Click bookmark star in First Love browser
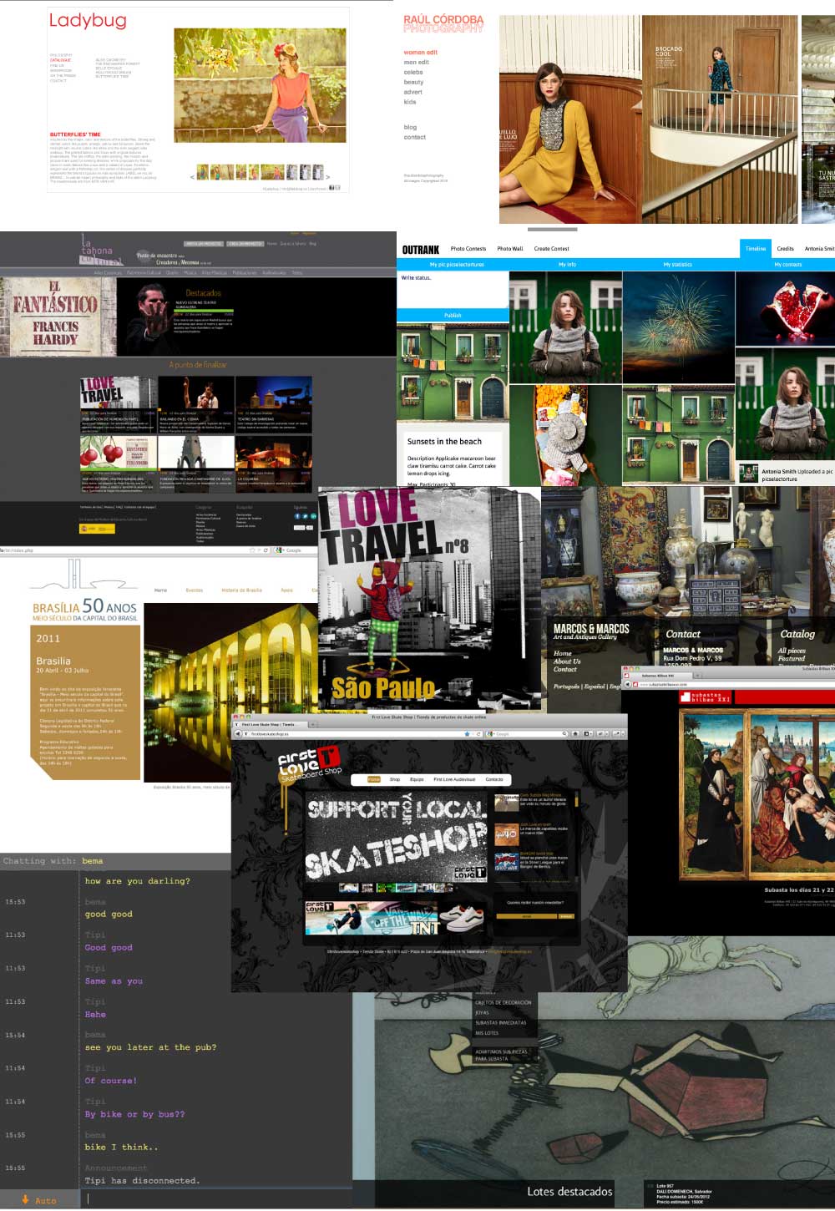The width and height of the screenshot is (835, 1211). click(467, 733)
